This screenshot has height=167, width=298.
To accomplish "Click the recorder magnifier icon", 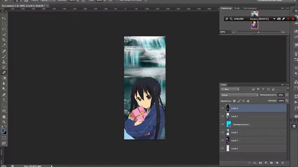I will [231, 19].
